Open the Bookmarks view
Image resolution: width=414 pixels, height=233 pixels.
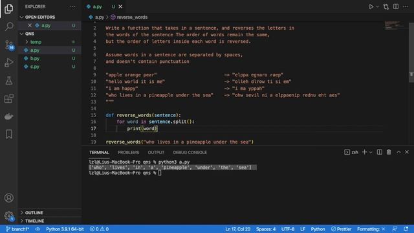8,134
